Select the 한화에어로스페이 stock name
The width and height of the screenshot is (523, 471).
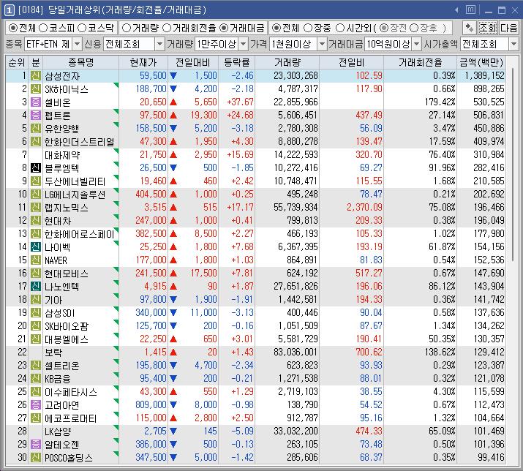click(80, 234)
